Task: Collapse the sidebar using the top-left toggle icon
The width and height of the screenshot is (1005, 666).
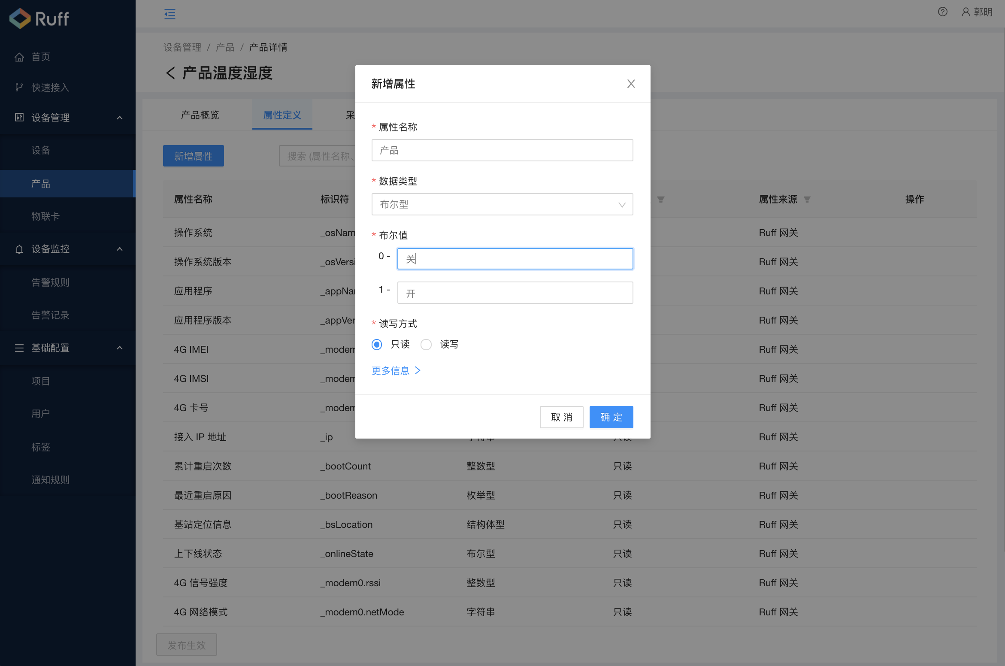Action: point(170,13)
